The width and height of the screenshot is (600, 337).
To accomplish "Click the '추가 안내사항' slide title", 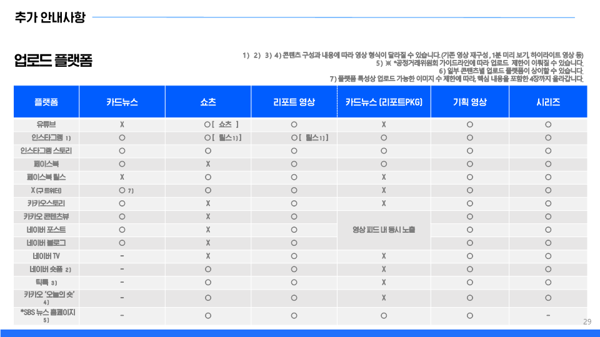I will pos(50,17).
